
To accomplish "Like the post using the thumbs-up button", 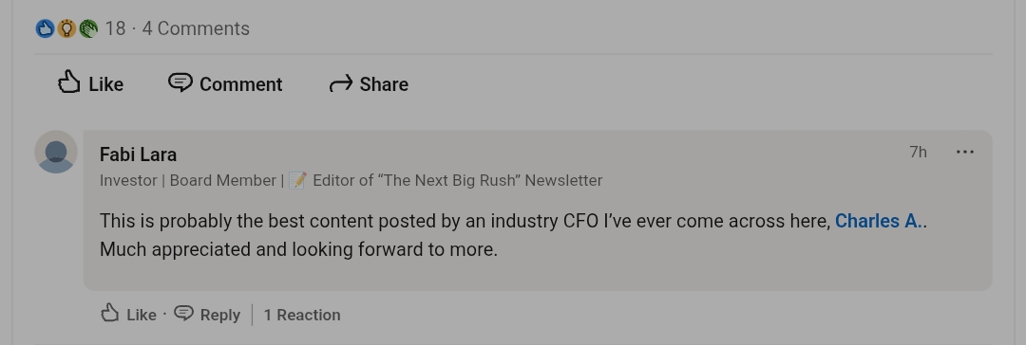I will pyautogui.click(x=91, y=83).
